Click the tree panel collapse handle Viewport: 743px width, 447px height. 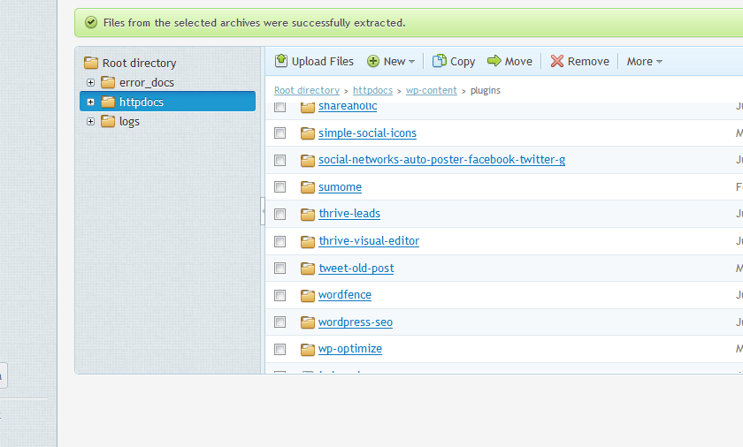click(263, 211)
